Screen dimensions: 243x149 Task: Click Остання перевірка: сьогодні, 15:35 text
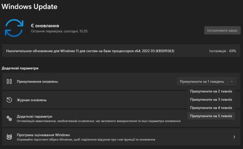[59, 31]
